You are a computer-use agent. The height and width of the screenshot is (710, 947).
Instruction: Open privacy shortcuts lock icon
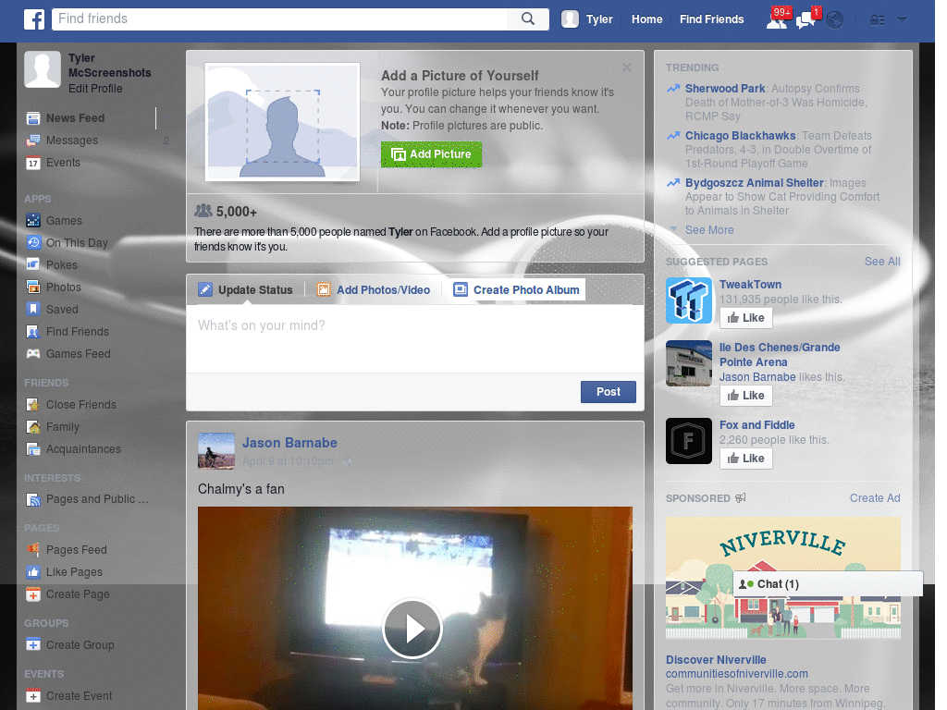877,20
